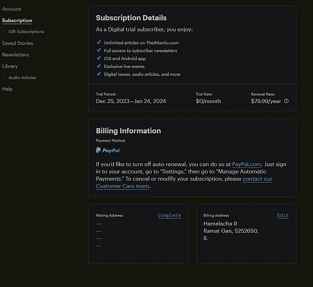Follow the PayPal.com link
Image resolution: width=313 pixels, height=287 pixels.
coord(247,164)
